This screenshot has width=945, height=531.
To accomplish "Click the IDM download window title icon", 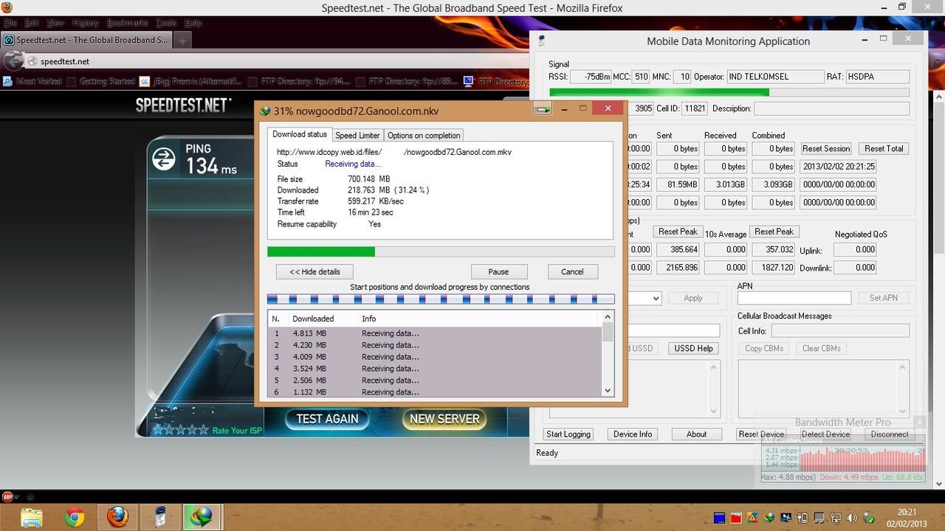I will click(x=264, y=111).
